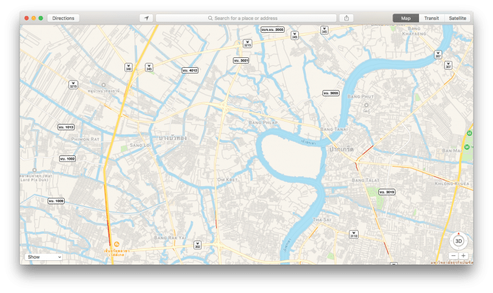The width and height of the screenshot is (493, 293).
Task: Click the ปากเกร็ด district label
Action: tap(341, 149)
